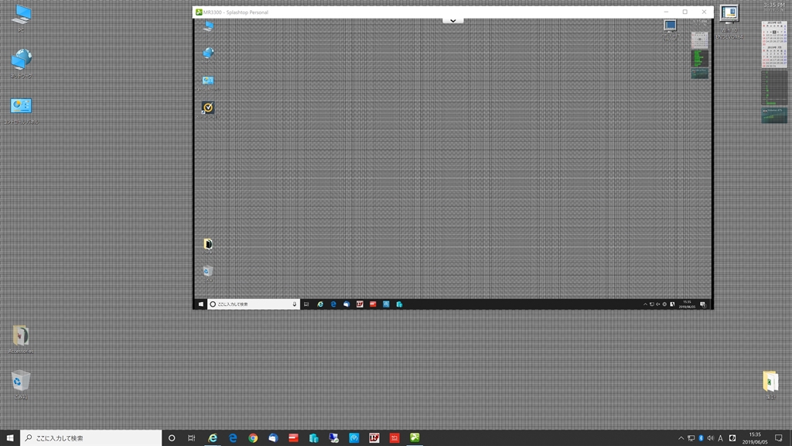792x446 pixels.
Task: Open the local Windows Start menu
Action: click(x=9, y=438)
